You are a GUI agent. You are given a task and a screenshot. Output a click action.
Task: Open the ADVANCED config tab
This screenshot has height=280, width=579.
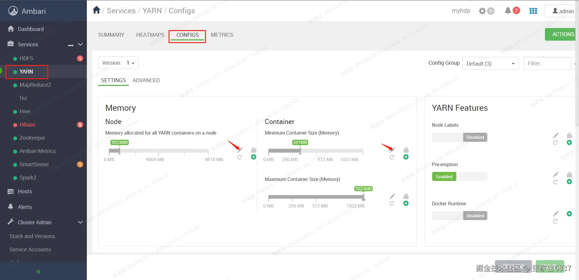coord(146,80)
